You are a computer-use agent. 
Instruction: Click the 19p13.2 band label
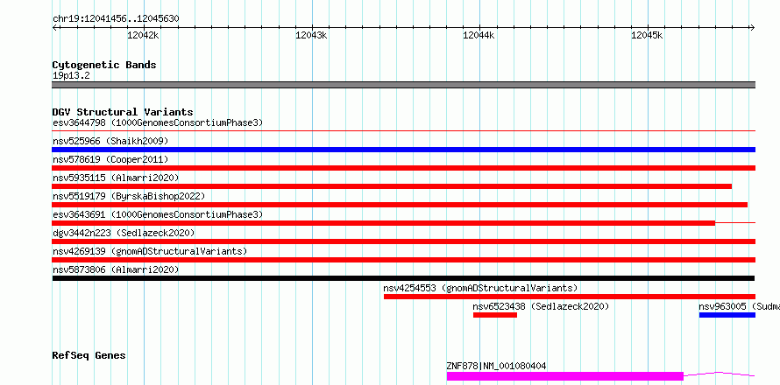click(71, 76)
